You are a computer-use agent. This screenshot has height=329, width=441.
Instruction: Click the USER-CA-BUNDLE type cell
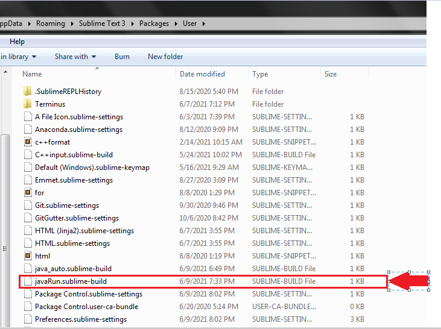(x=284, y=307)
